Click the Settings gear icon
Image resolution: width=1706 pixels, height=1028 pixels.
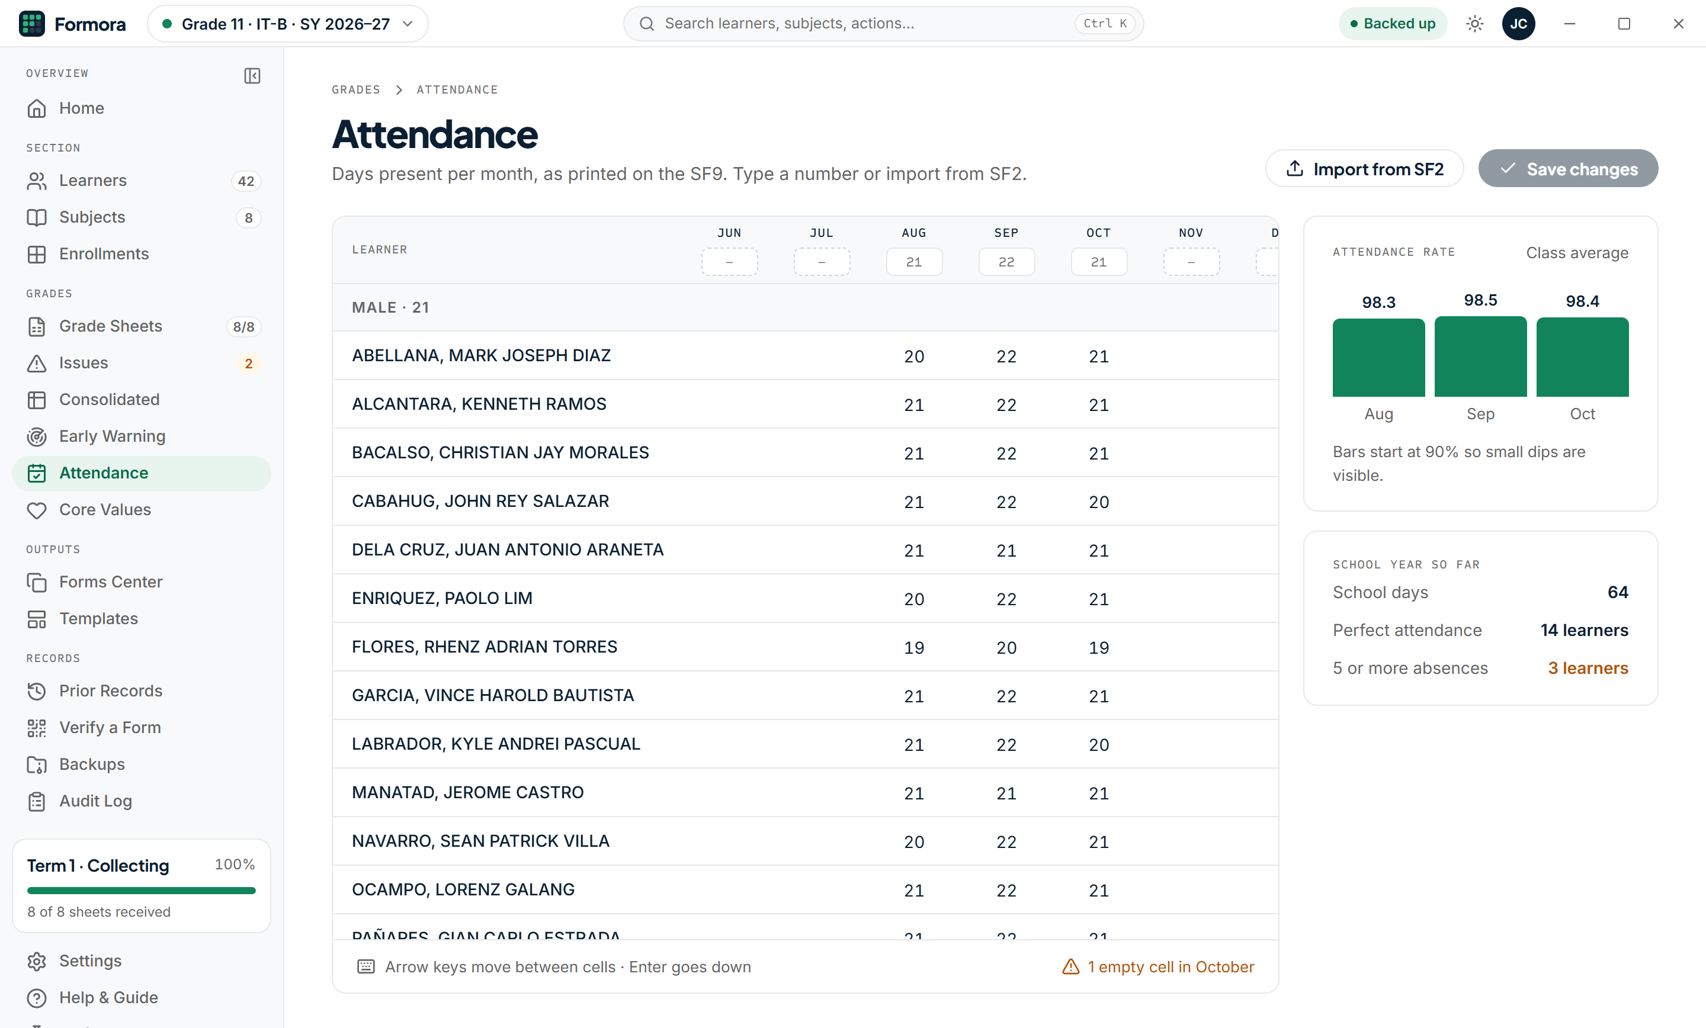(37, 961)
